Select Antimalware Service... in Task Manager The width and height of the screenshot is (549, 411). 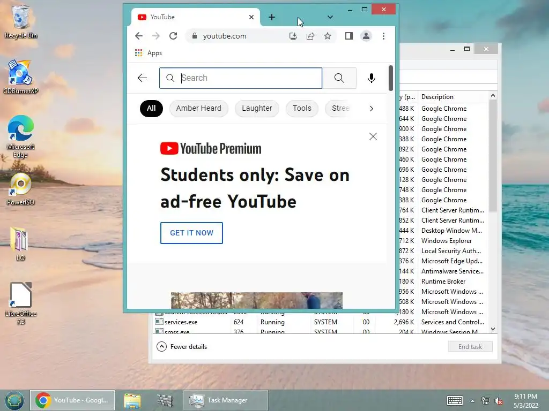click(x=452, y=271)
